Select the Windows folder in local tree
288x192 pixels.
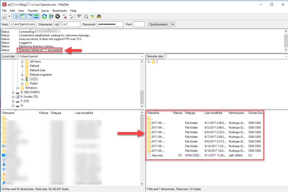click(x=31, y=88)
